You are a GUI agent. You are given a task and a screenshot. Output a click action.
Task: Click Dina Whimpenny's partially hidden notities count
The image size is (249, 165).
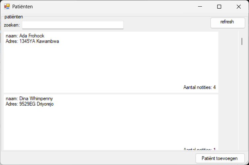coord(199,149)
